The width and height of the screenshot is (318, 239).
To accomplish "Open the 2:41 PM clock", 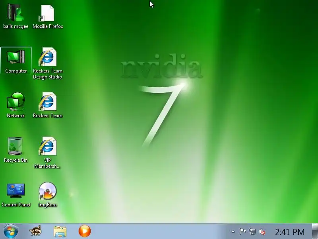I will click(x=290, y=232).
